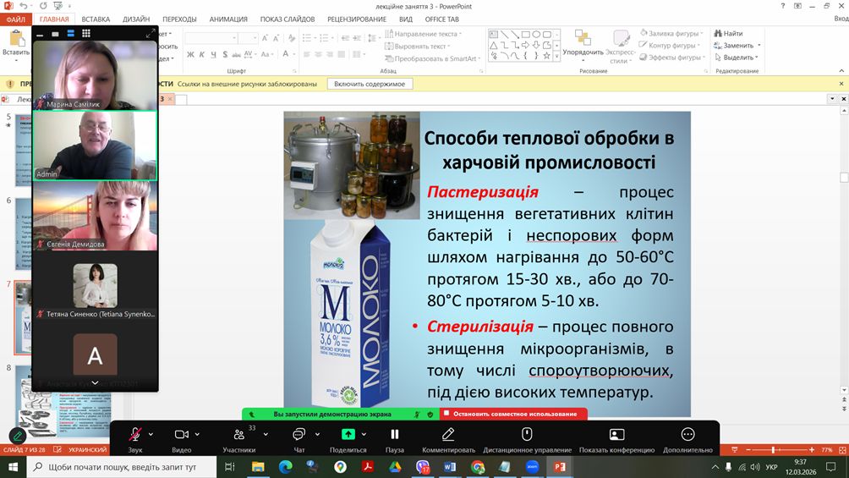849x478 pixels.
Task: Toggle bold Ж text formatting
Action: (x=190, y=55)
